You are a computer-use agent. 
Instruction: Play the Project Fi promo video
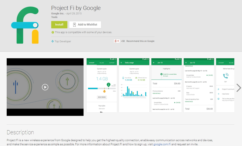tap(45, 87)
